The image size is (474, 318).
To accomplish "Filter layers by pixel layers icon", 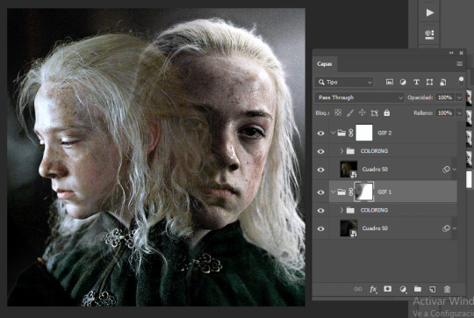I will click(x=390, y=82).
